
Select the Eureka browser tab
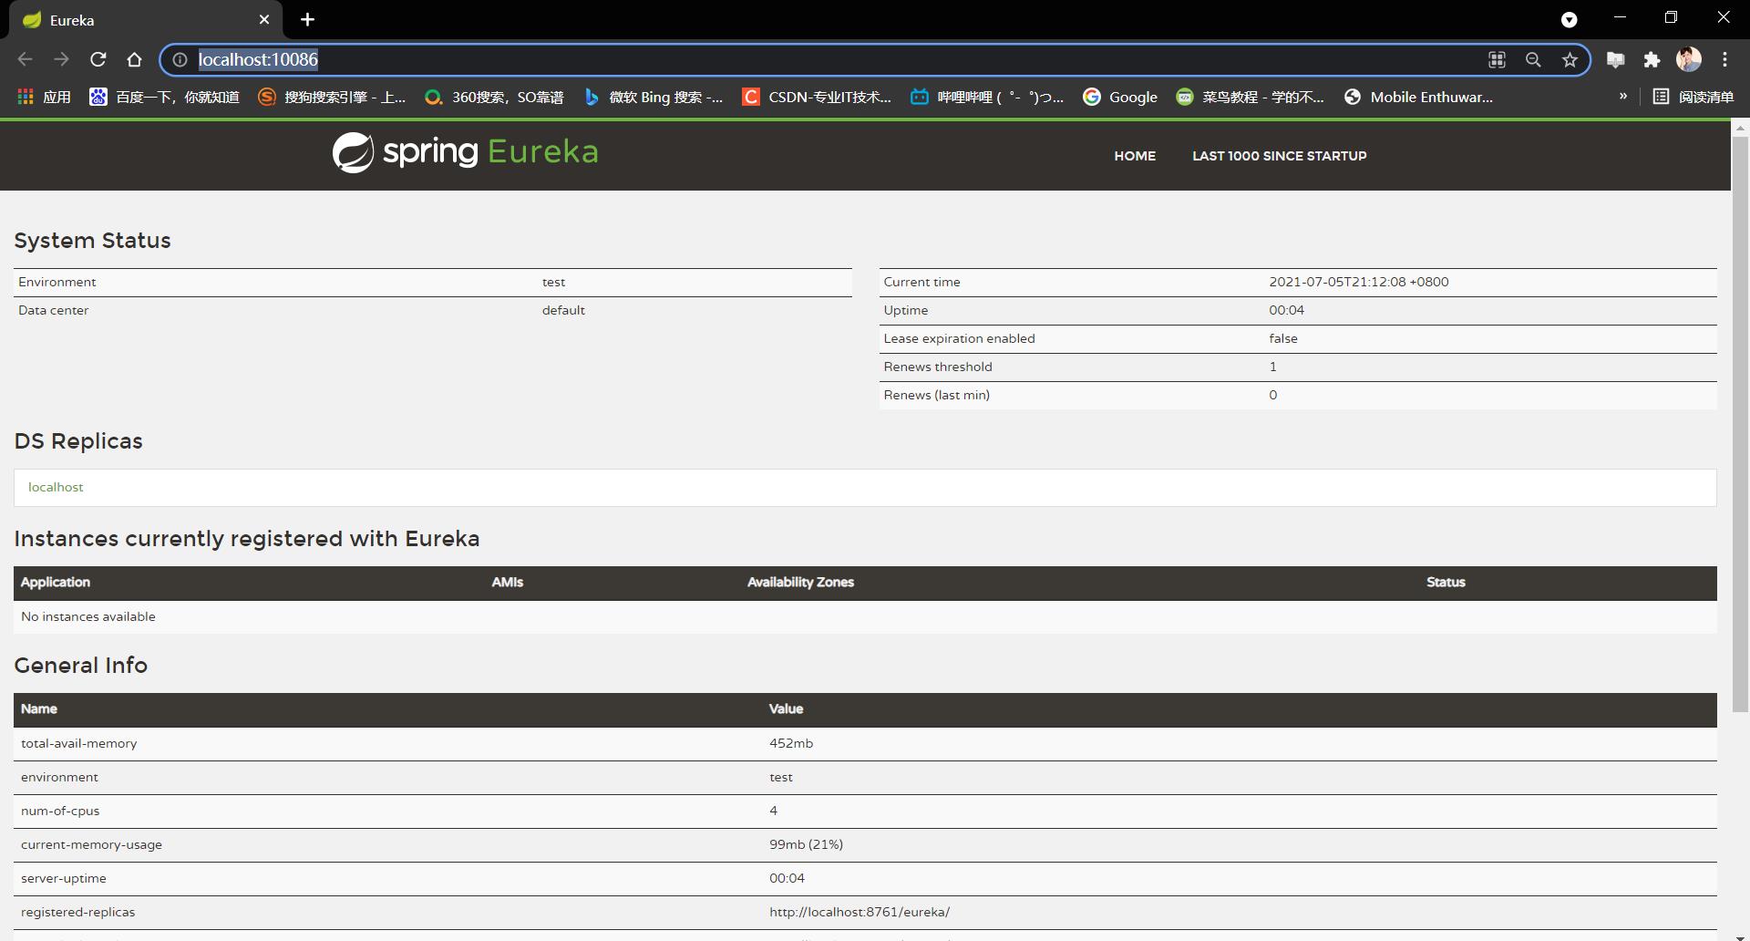click(x=146, y=20)
